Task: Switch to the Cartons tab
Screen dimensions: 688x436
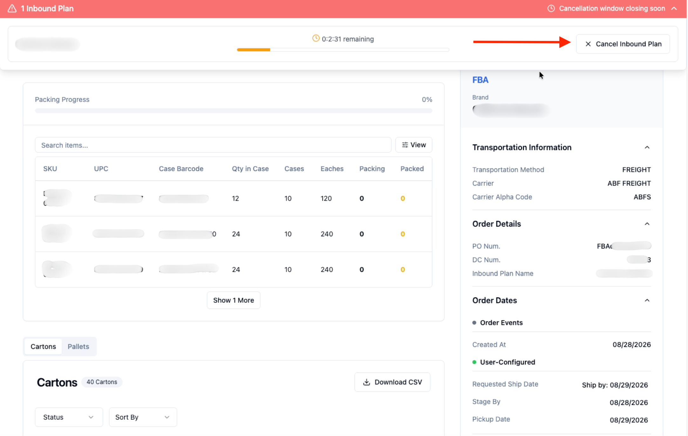Action: (43, 346)
